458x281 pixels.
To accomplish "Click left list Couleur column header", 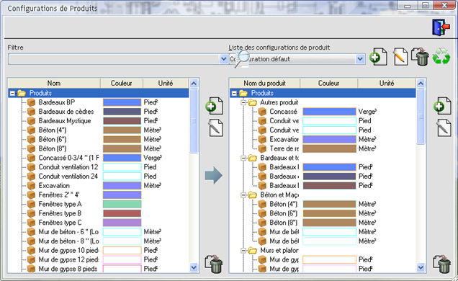I will pos(122,84).
